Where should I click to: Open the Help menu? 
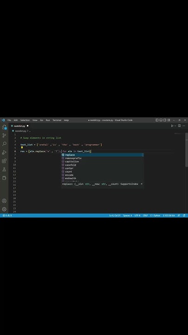[66, 120]
